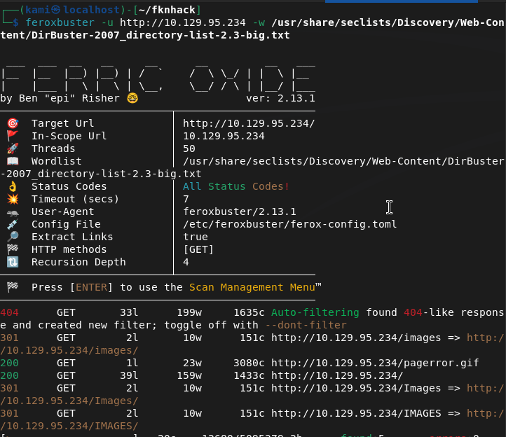Click the red flag icon beside In-Scope Url
This screenshot has width=506, height=437.
pos(12,136)
